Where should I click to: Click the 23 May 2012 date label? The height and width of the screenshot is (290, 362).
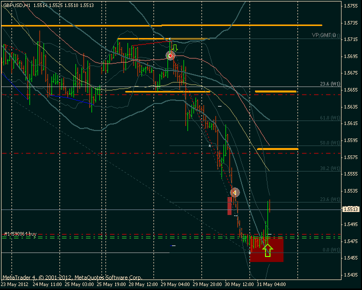click(x=15, y=284)
